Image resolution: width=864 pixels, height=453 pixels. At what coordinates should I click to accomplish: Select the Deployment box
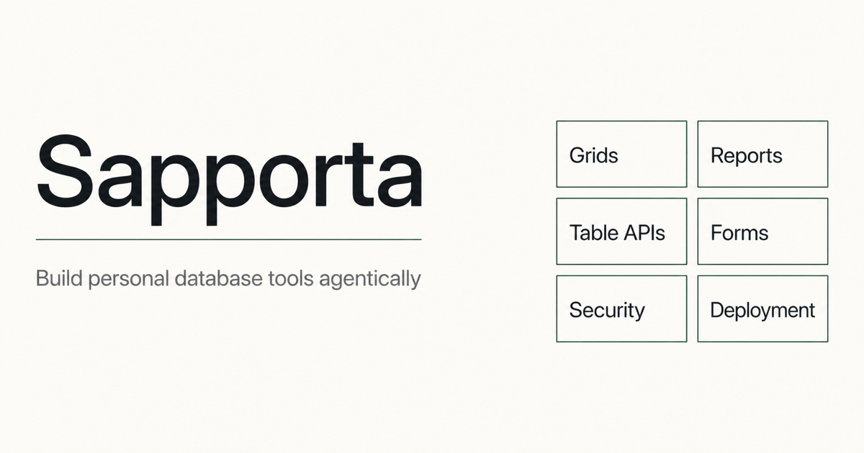(x=762, y=308)
